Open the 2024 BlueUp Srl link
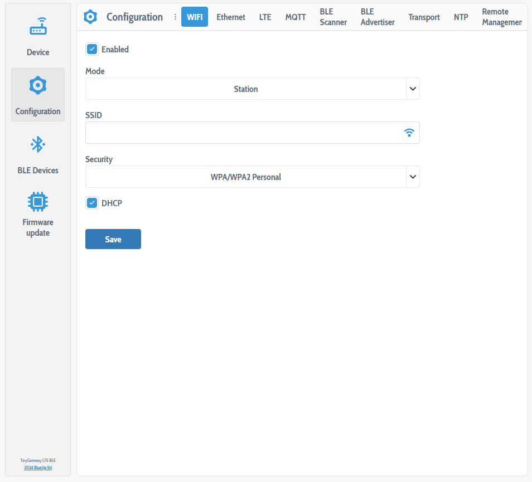 (x=37, y=468)
